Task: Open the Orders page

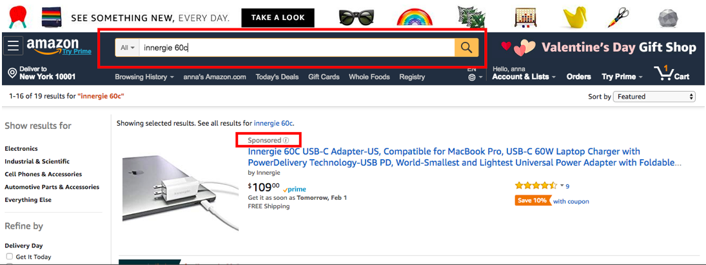Action: [x=578, y=77]
